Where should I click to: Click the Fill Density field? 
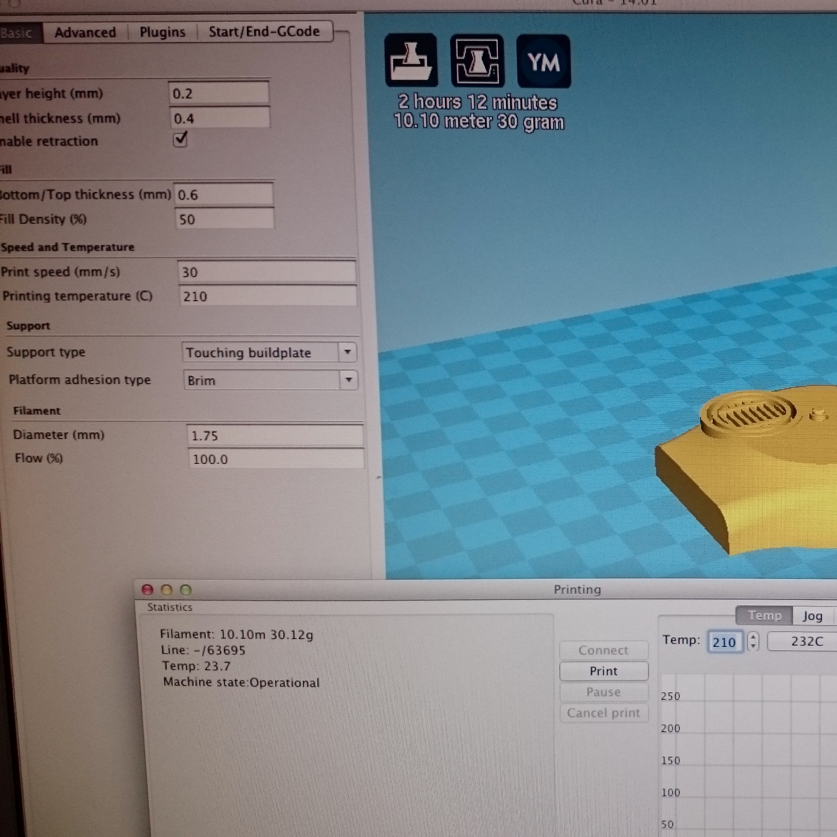(224, 219)
